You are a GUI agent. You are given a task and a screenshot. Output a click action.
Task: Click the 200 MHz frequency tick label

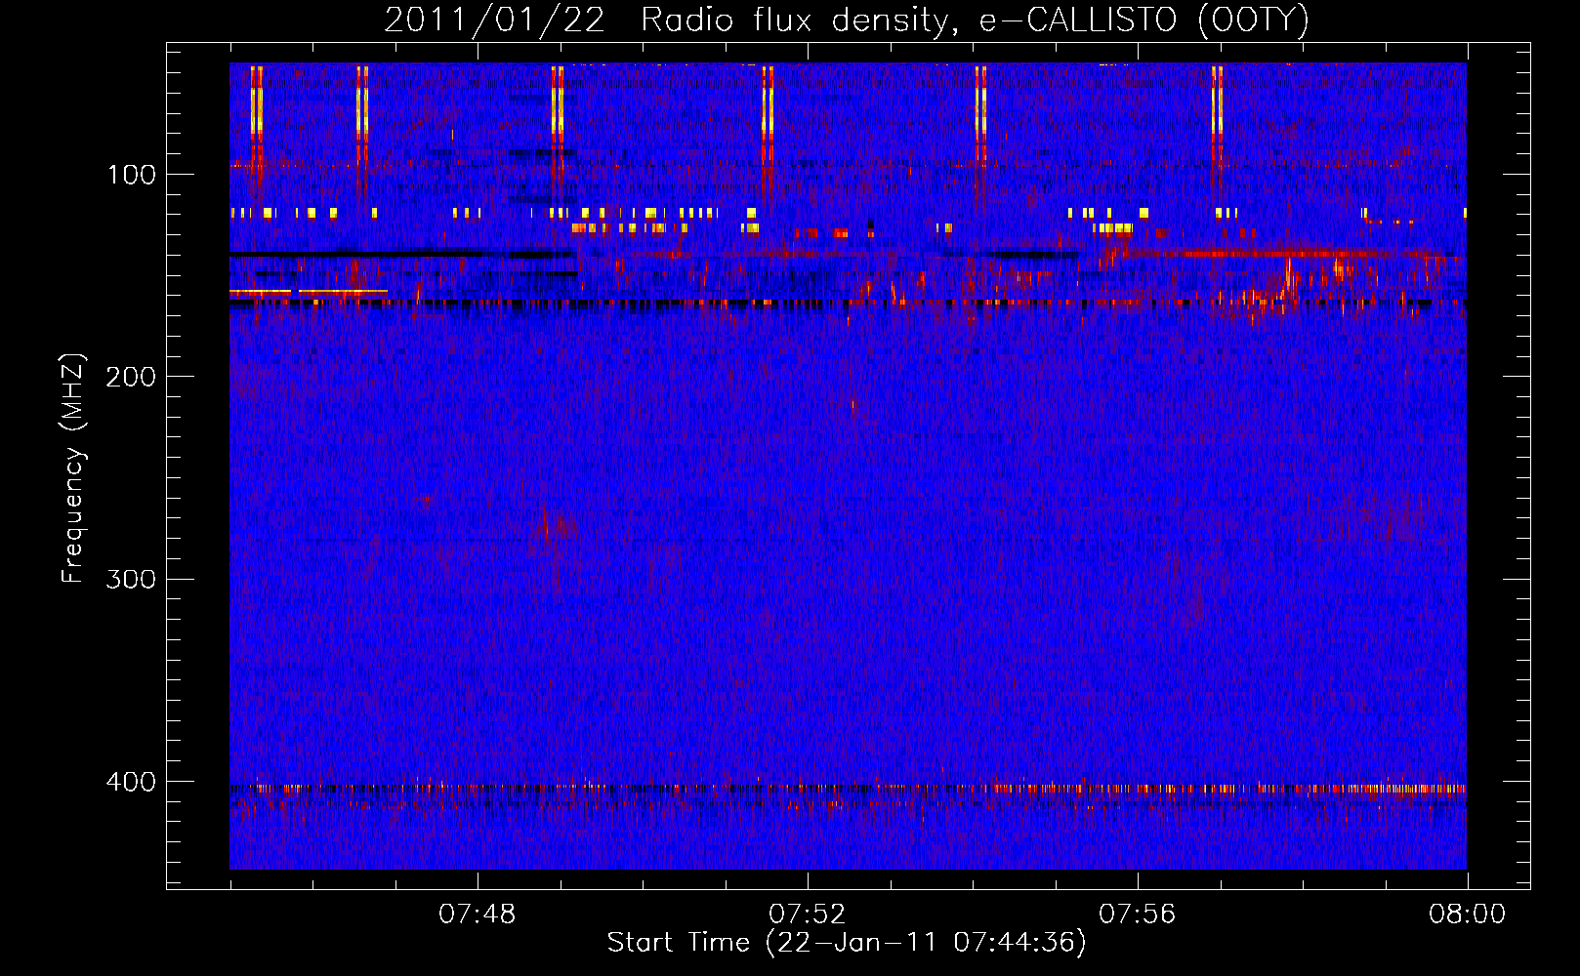131,377
